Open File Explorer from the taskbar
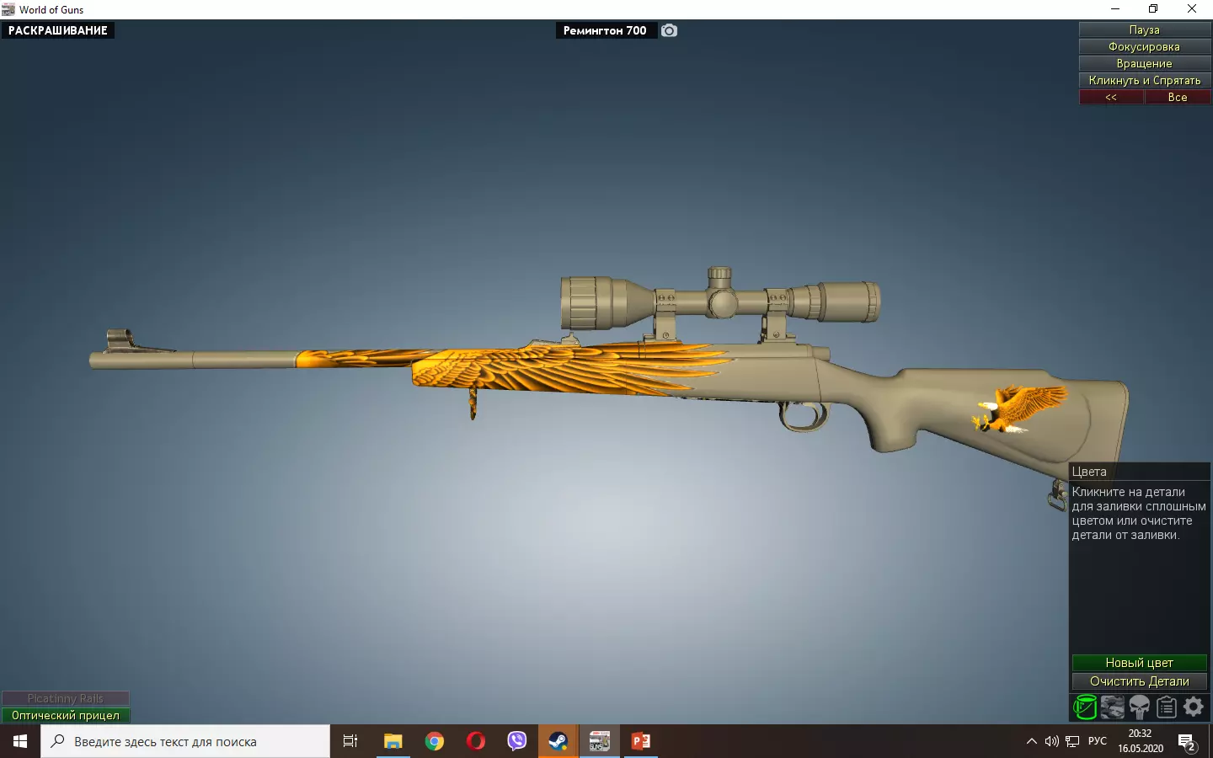Image resolution: width=1213 pixels, height=758 pixels. click(393, 741)
